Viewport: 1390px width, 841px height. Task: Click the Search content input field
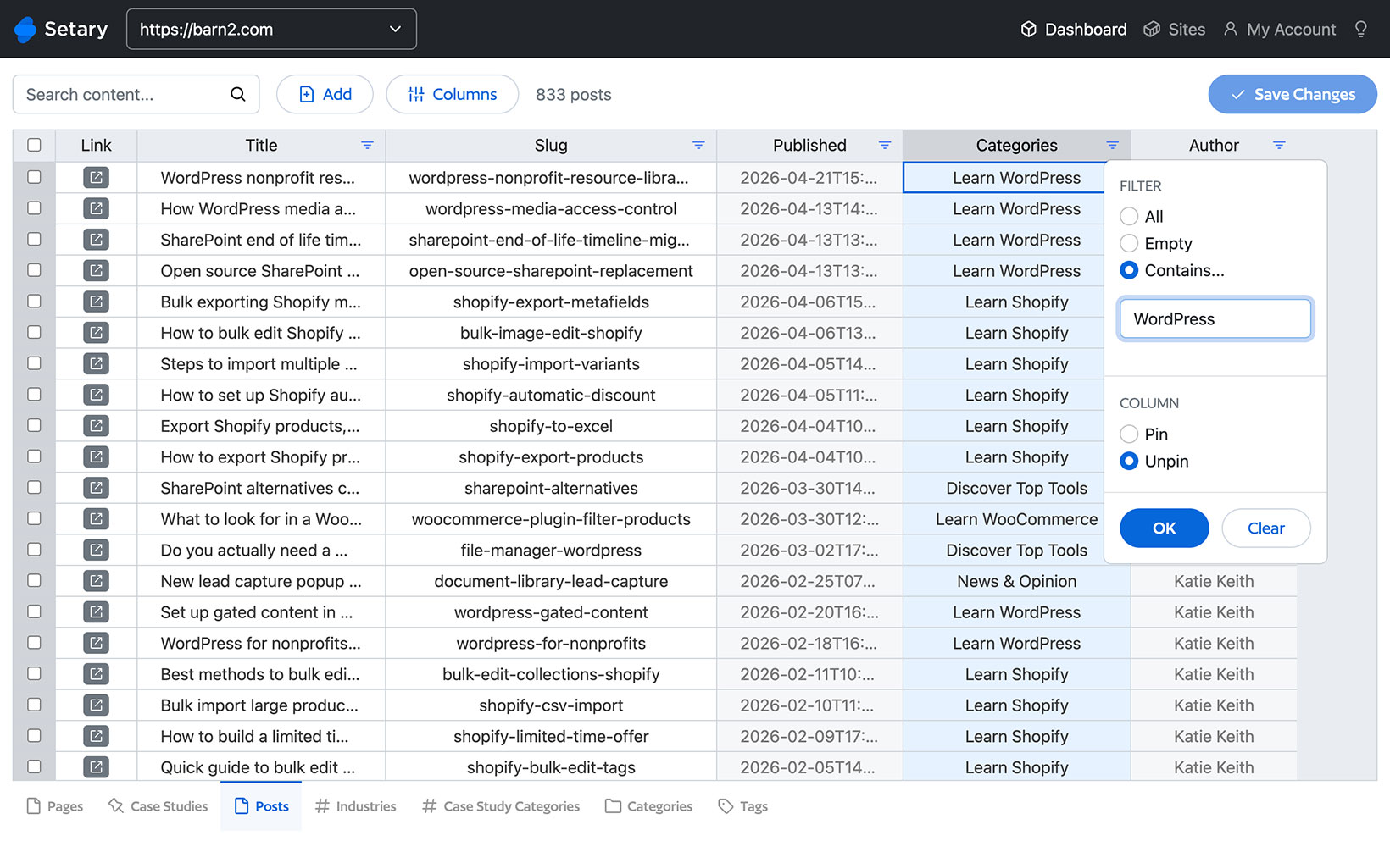click(136, 94)
